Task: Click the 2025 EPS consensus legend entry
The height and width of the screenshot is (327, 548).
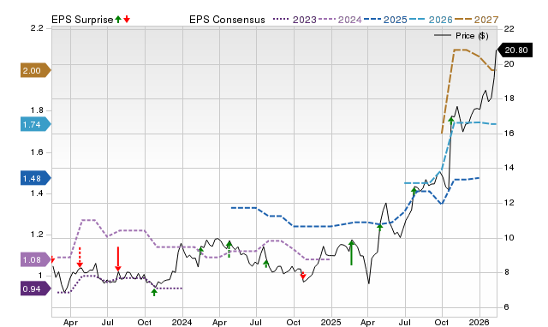Action: pyautogui.click(x=385, y=20)
